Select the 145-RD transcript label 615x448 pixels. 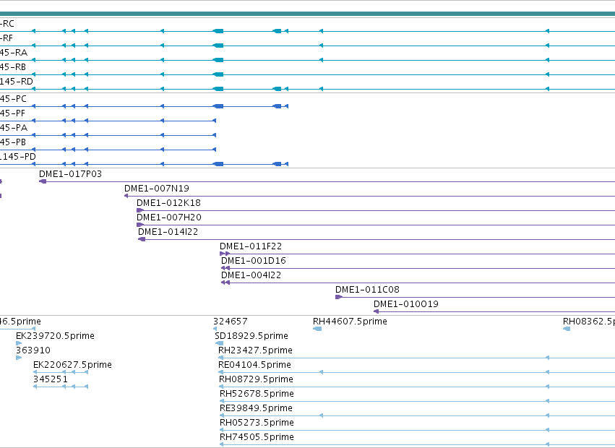[17, 82]
